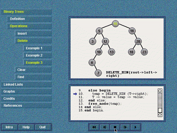Go to the Graphs section
Screen dimensions: 177x133
pyautogui.click(x=26, y=91)
